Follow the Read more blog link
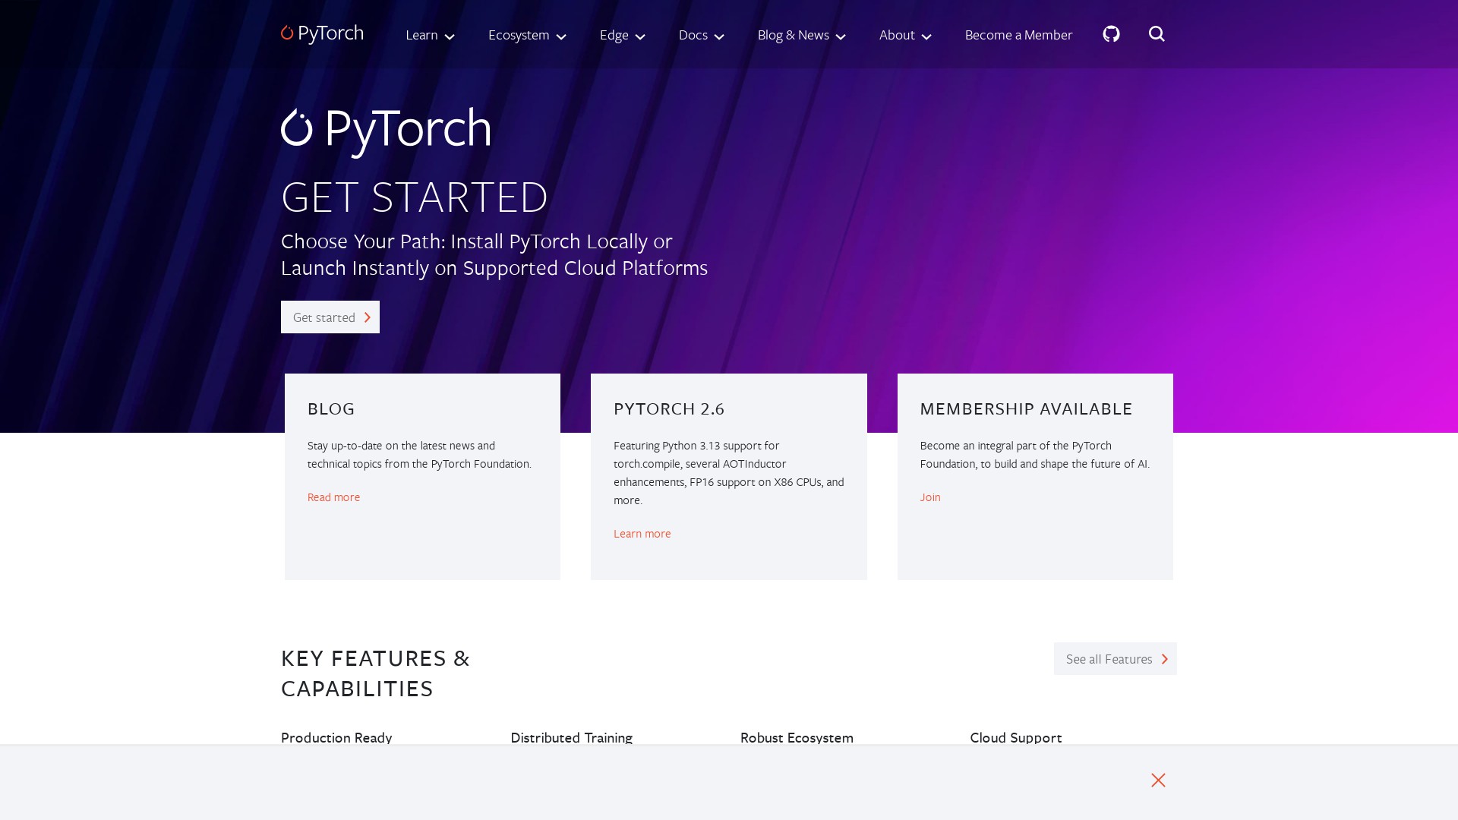This screenshot has width=1458, height=820. pos(333,497)
